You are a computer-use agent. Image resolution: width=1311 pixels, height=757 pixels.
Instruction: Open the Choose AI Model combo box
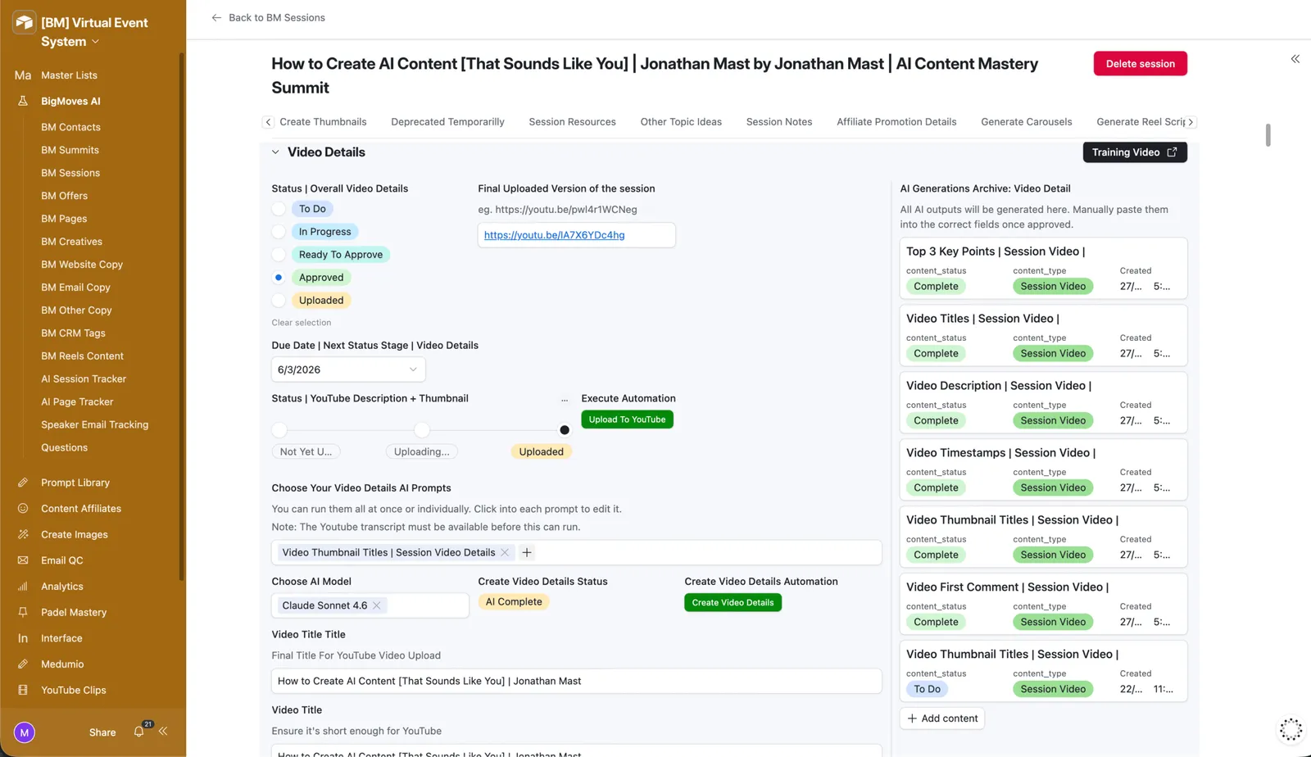click(370, 605)
